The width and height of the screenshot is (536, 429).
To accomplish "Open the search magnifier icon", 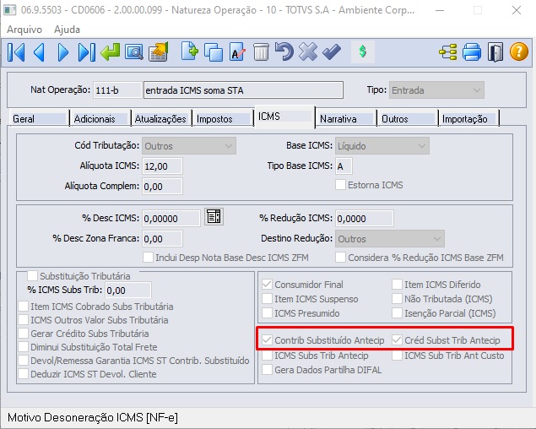I will [134, 52].
